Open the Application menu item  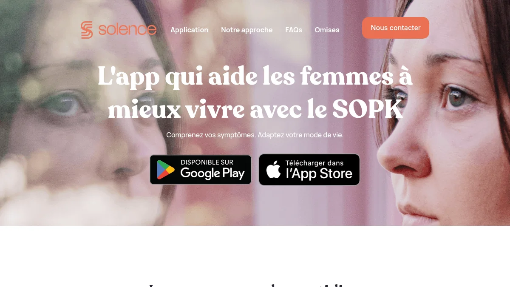[x=190, y=30]
